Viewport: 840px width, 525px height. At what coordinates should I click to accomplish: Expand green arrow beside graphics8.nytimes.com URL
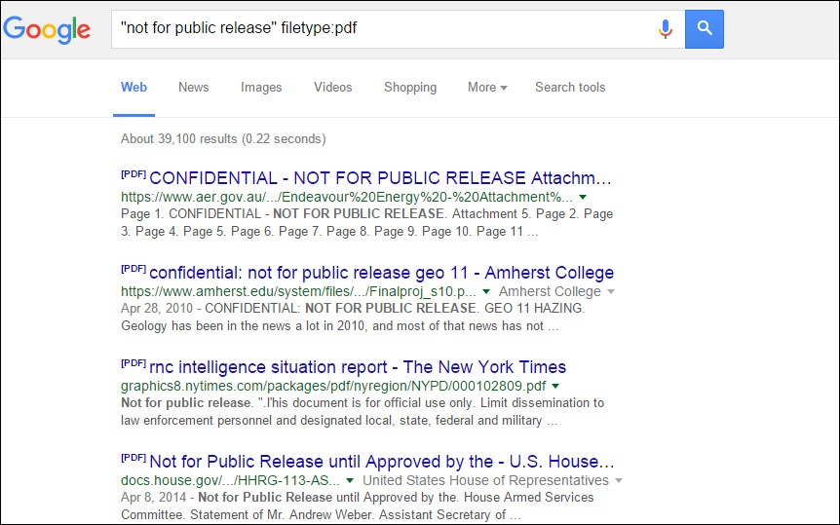coord(555,386)
